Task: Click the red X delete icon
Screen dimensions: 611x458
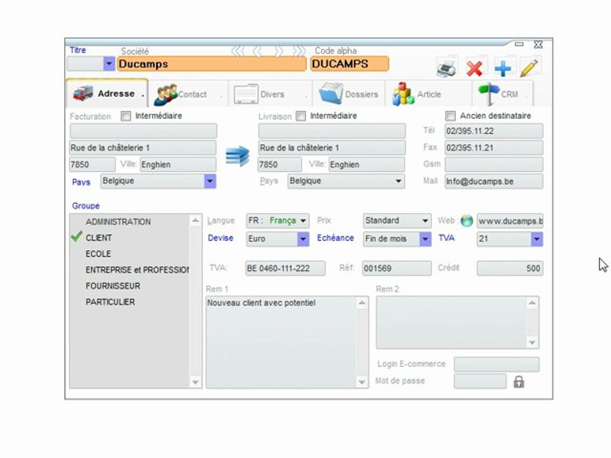Action: click(474, 69)
